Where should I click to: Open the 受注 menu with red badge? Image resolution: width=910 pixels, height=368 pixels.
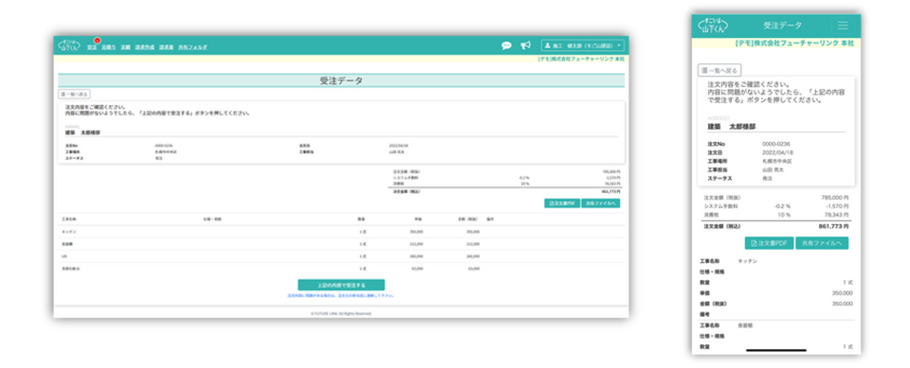[92, 47]
